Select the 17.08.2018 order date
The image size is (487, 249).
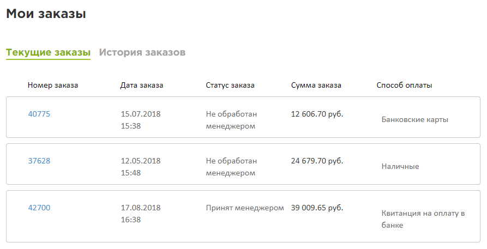[141, 208]
